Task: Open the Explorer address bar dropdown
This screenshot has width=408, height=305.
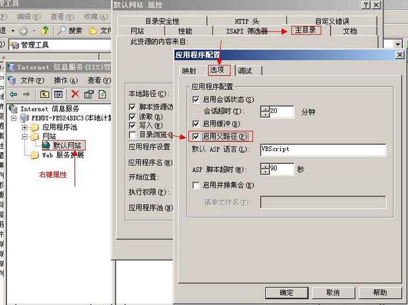Action: coord(398,44)
